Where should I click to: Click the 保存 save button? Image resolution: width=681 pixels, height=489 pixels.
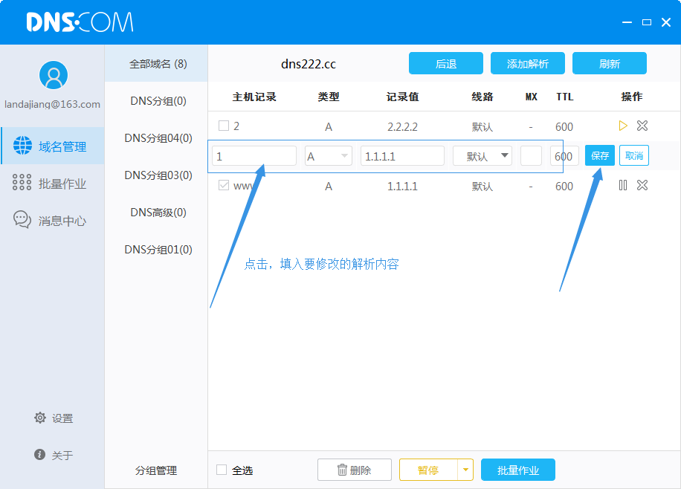pyautogui.click(x=600, y=155)
